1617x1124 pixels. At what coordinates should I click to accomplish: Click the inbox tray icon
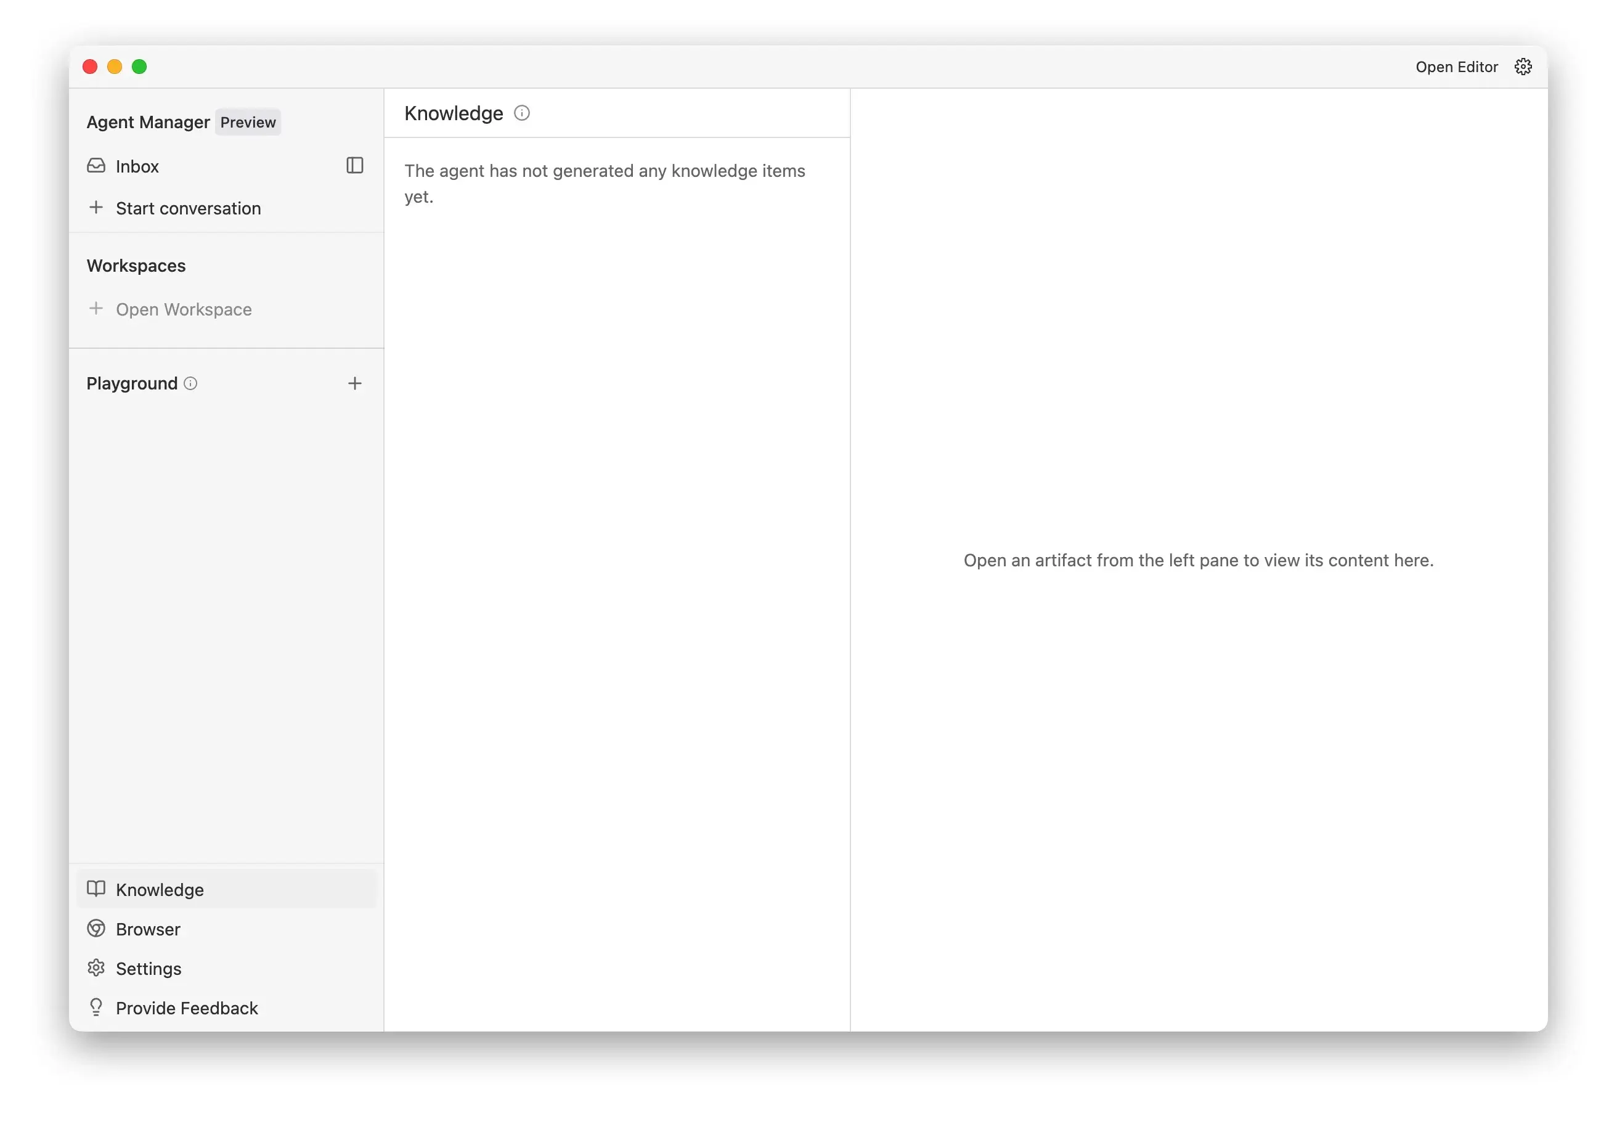[97, 166]
